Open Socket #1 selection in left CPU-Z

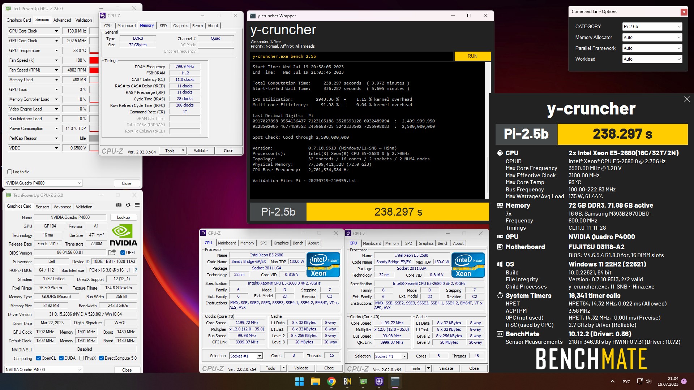pos(246,356)
